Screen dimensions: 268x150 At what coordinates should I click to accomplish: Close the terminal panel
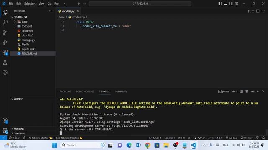point(263,92)
